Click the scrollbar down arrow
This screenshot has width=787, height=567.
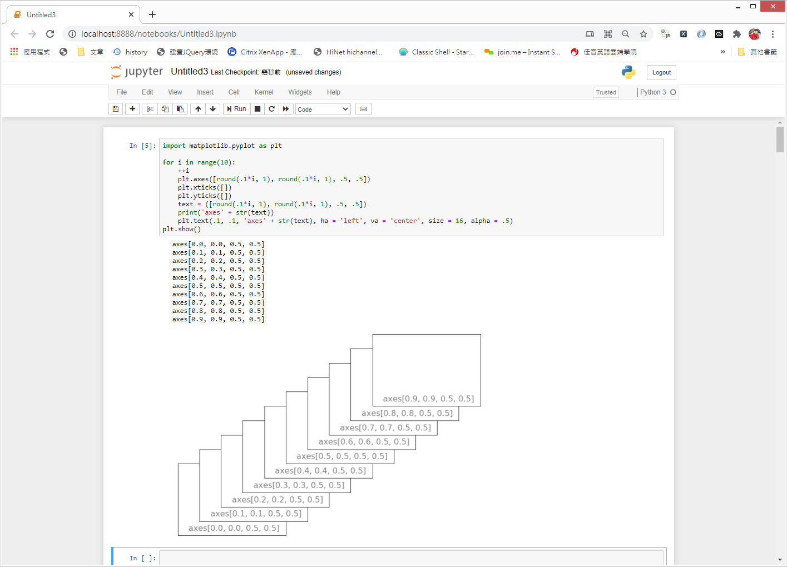(780, 560)
